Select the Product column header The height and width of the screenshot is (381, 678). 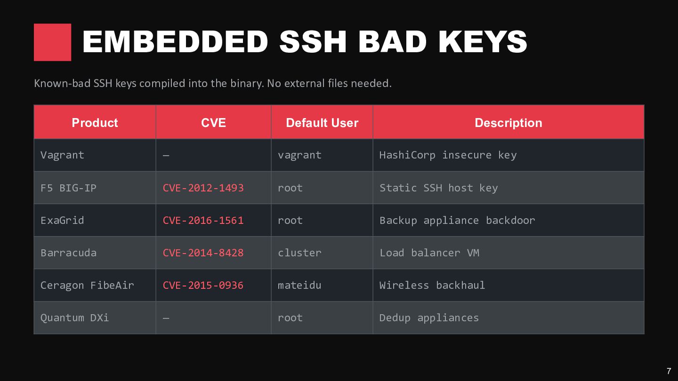tap(95, 122)
